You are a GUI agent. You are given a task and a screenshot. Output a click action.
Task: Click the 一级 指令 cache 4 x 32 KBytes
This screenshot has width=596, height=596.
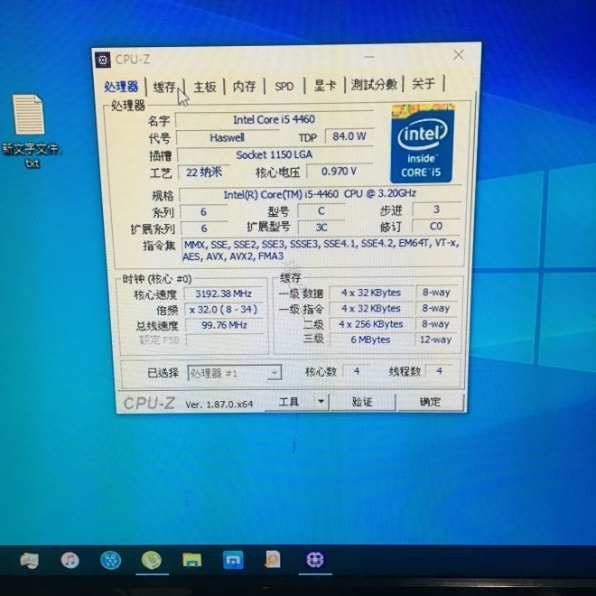click(x=371, y=309)
